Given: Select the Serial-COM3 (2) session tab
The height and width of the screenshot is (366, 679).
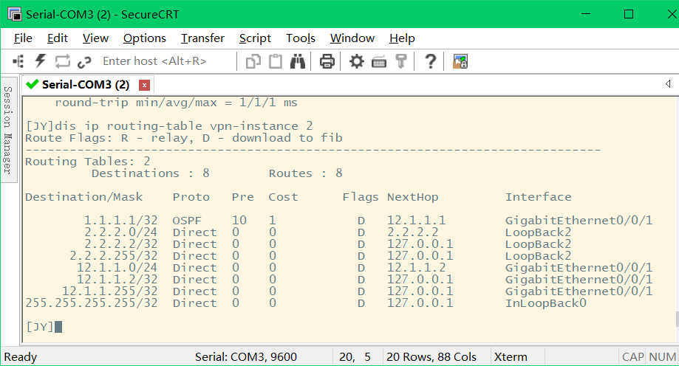Looking at the screenshot, I should pos(86,84).
